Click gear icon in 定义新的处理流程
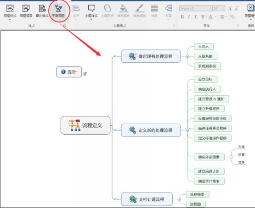The width and height of the screenshot is (255, 208). [133, 130]
